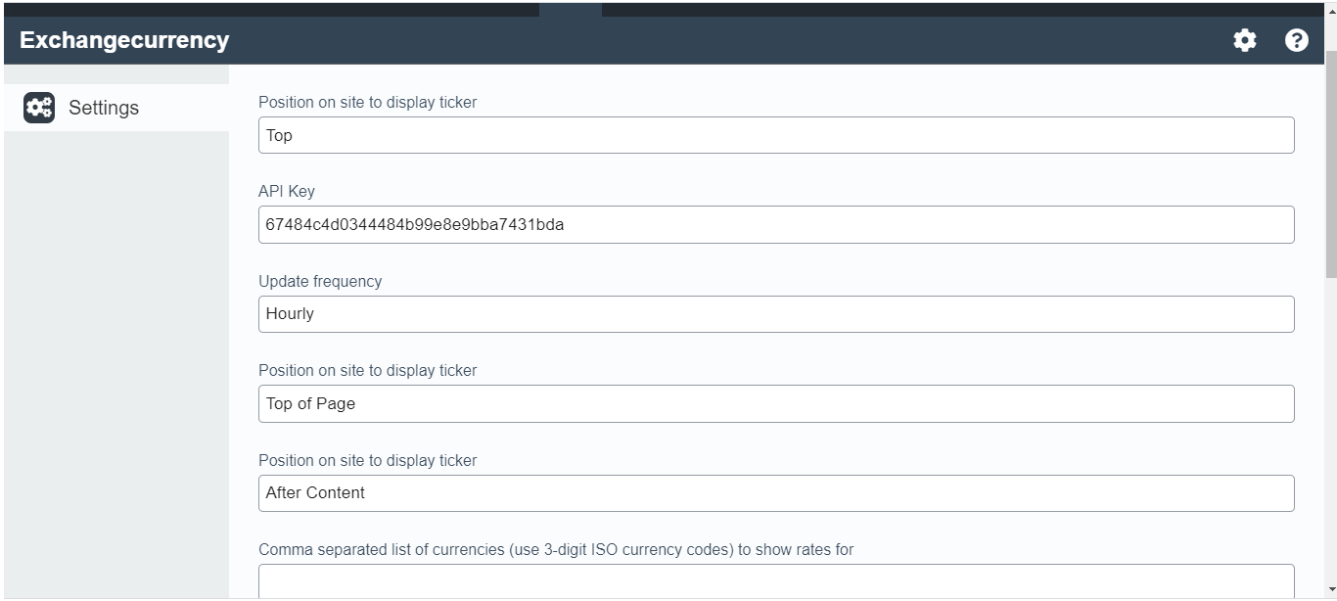Click the help question mark icon
The width and height of the screenshot is (1337, 601).
1296,40
